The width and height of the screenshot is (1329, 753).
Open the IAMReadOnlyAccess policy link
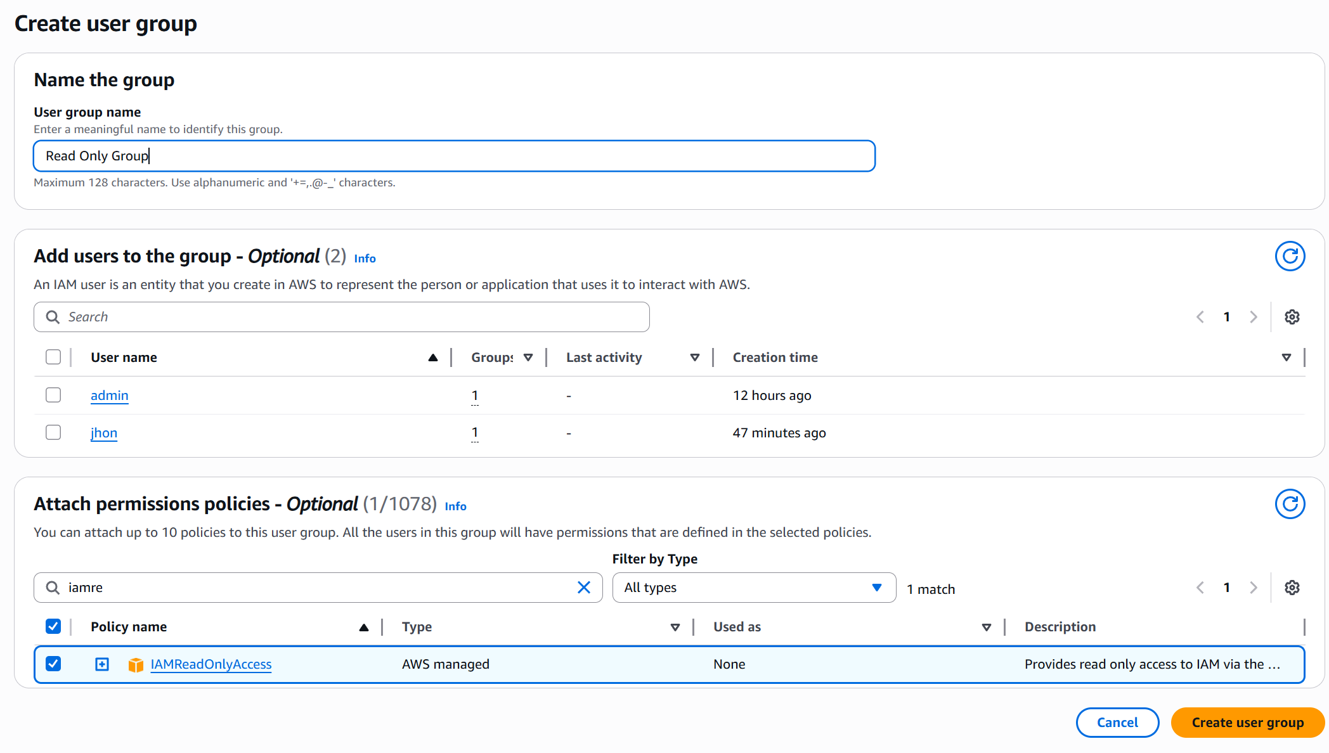(211, 664)
